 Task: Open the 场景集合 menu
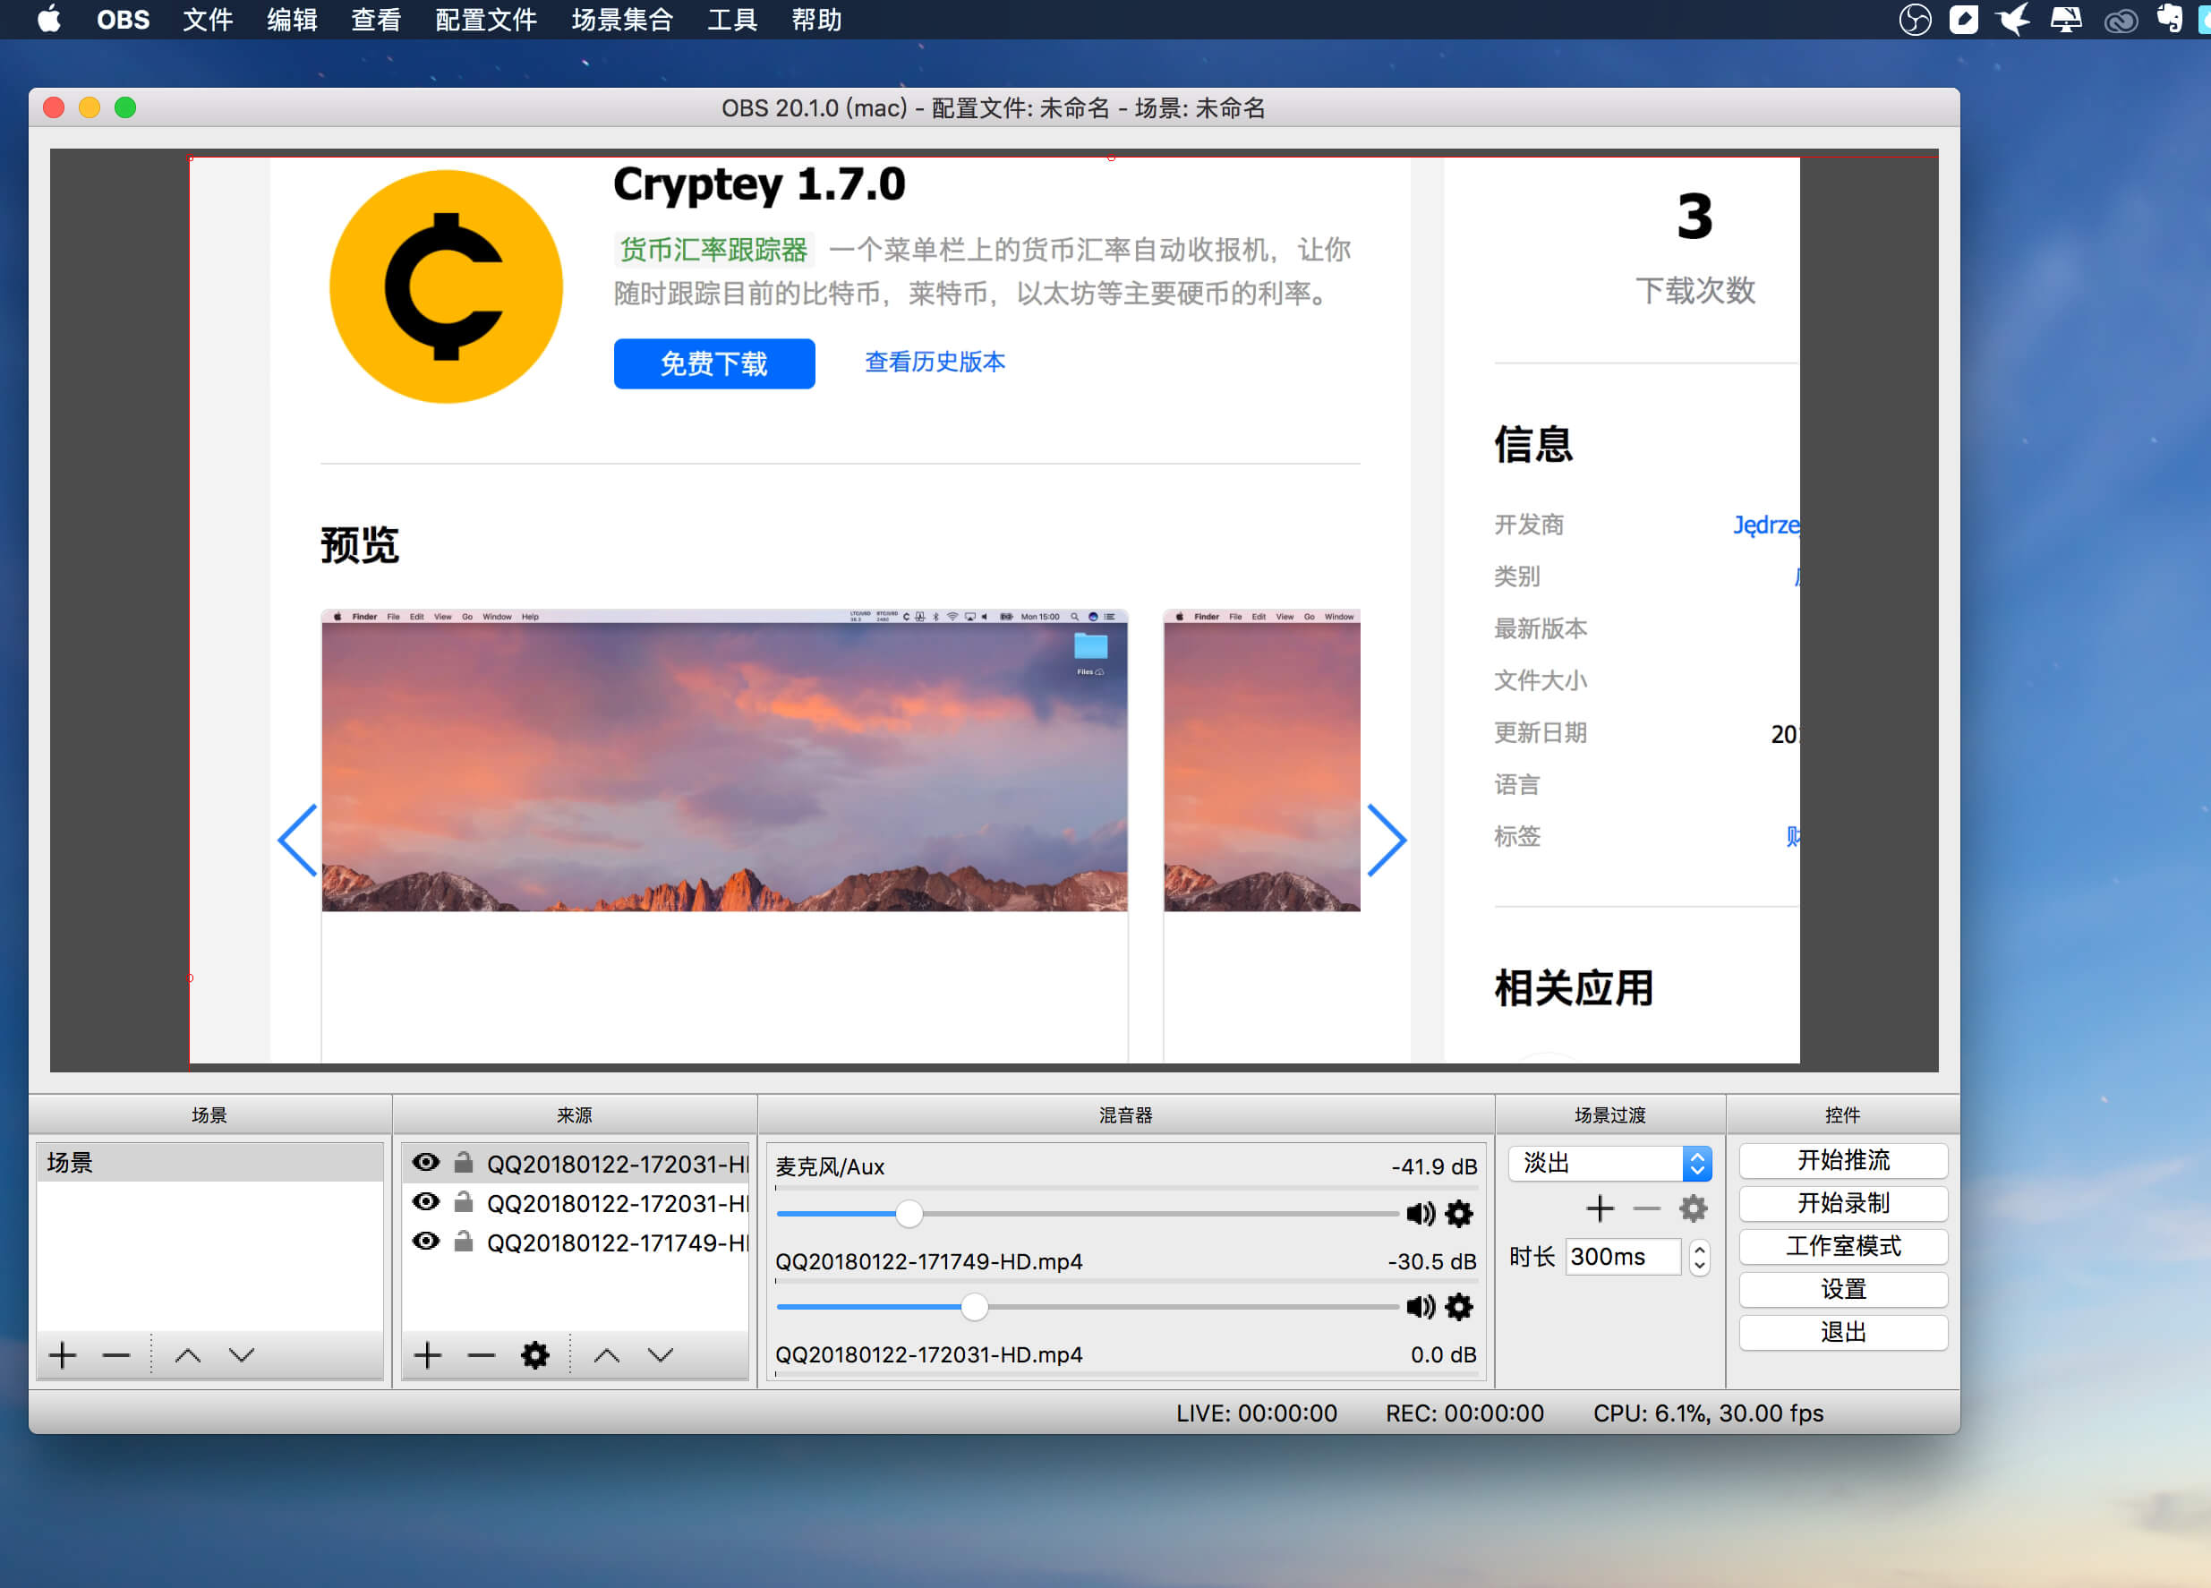[x=622, y=20]
